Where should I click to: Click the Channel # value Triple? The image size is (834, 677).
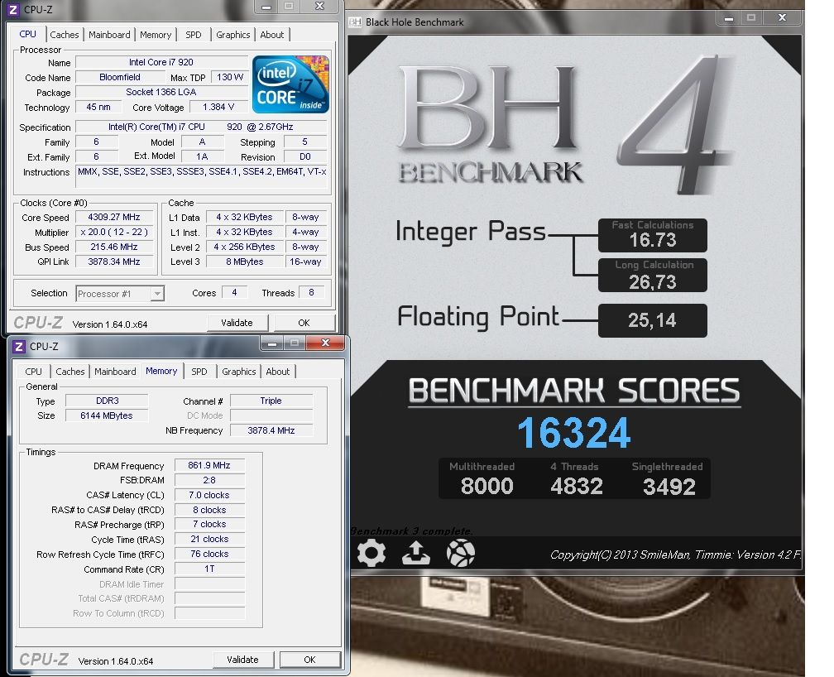click(x=271, y=401)
